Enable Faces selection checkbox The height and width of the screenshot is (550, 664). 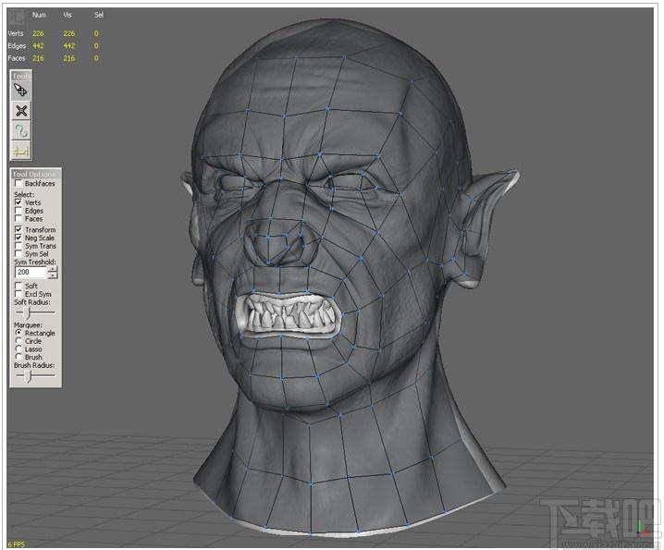pyautogui.click(x=18, y=218)
